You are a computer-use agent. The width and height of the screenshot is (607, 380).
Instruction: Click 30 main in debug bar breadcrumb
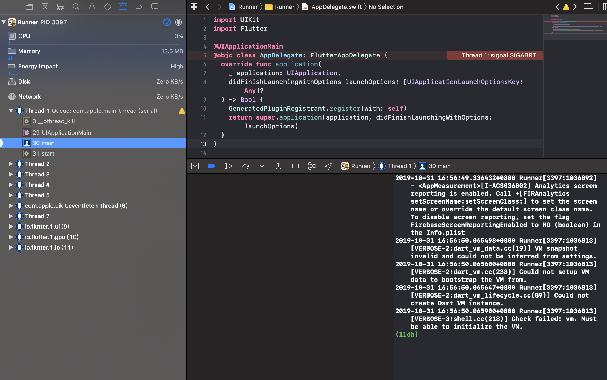tap(435, 166)
